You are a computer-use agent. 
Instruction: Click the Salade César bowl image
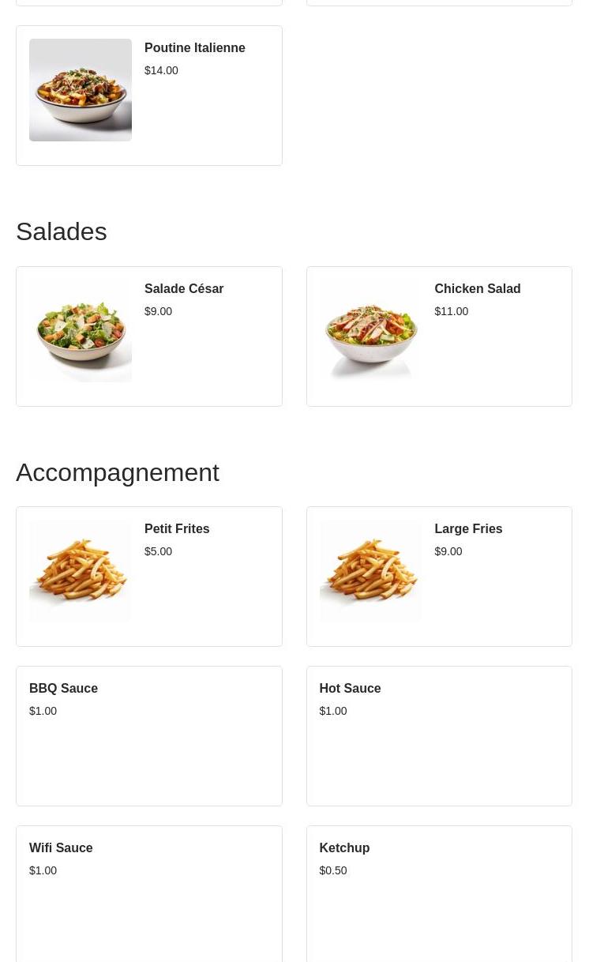81,331
